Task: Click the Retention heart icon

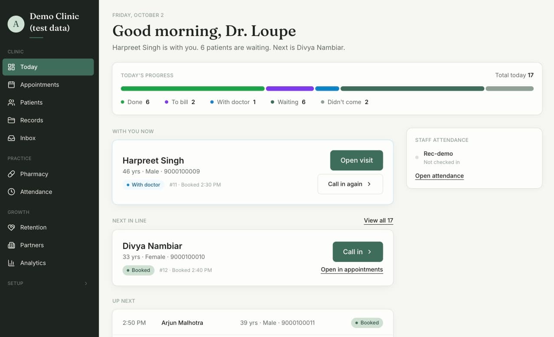Action: point(12,227)
